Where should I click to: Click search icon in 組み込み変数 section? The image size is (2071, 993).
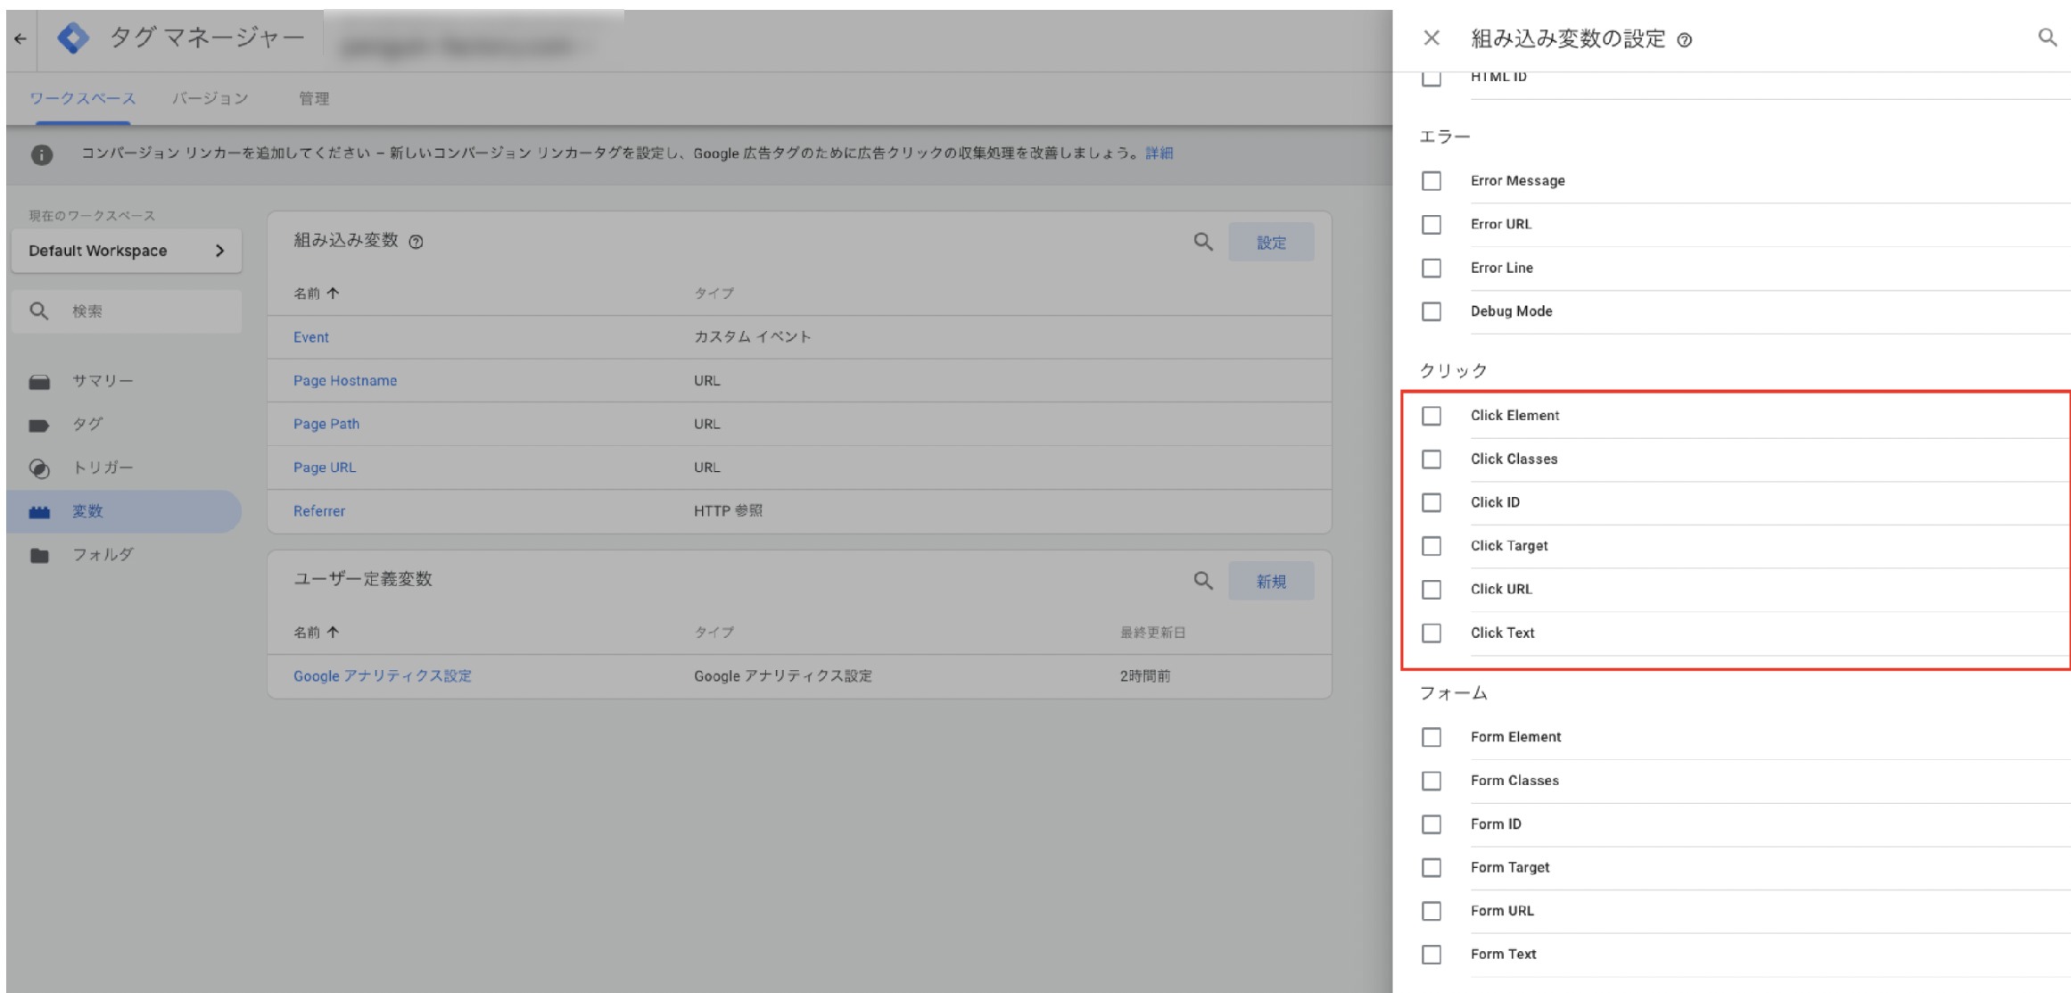[1203, 242]
